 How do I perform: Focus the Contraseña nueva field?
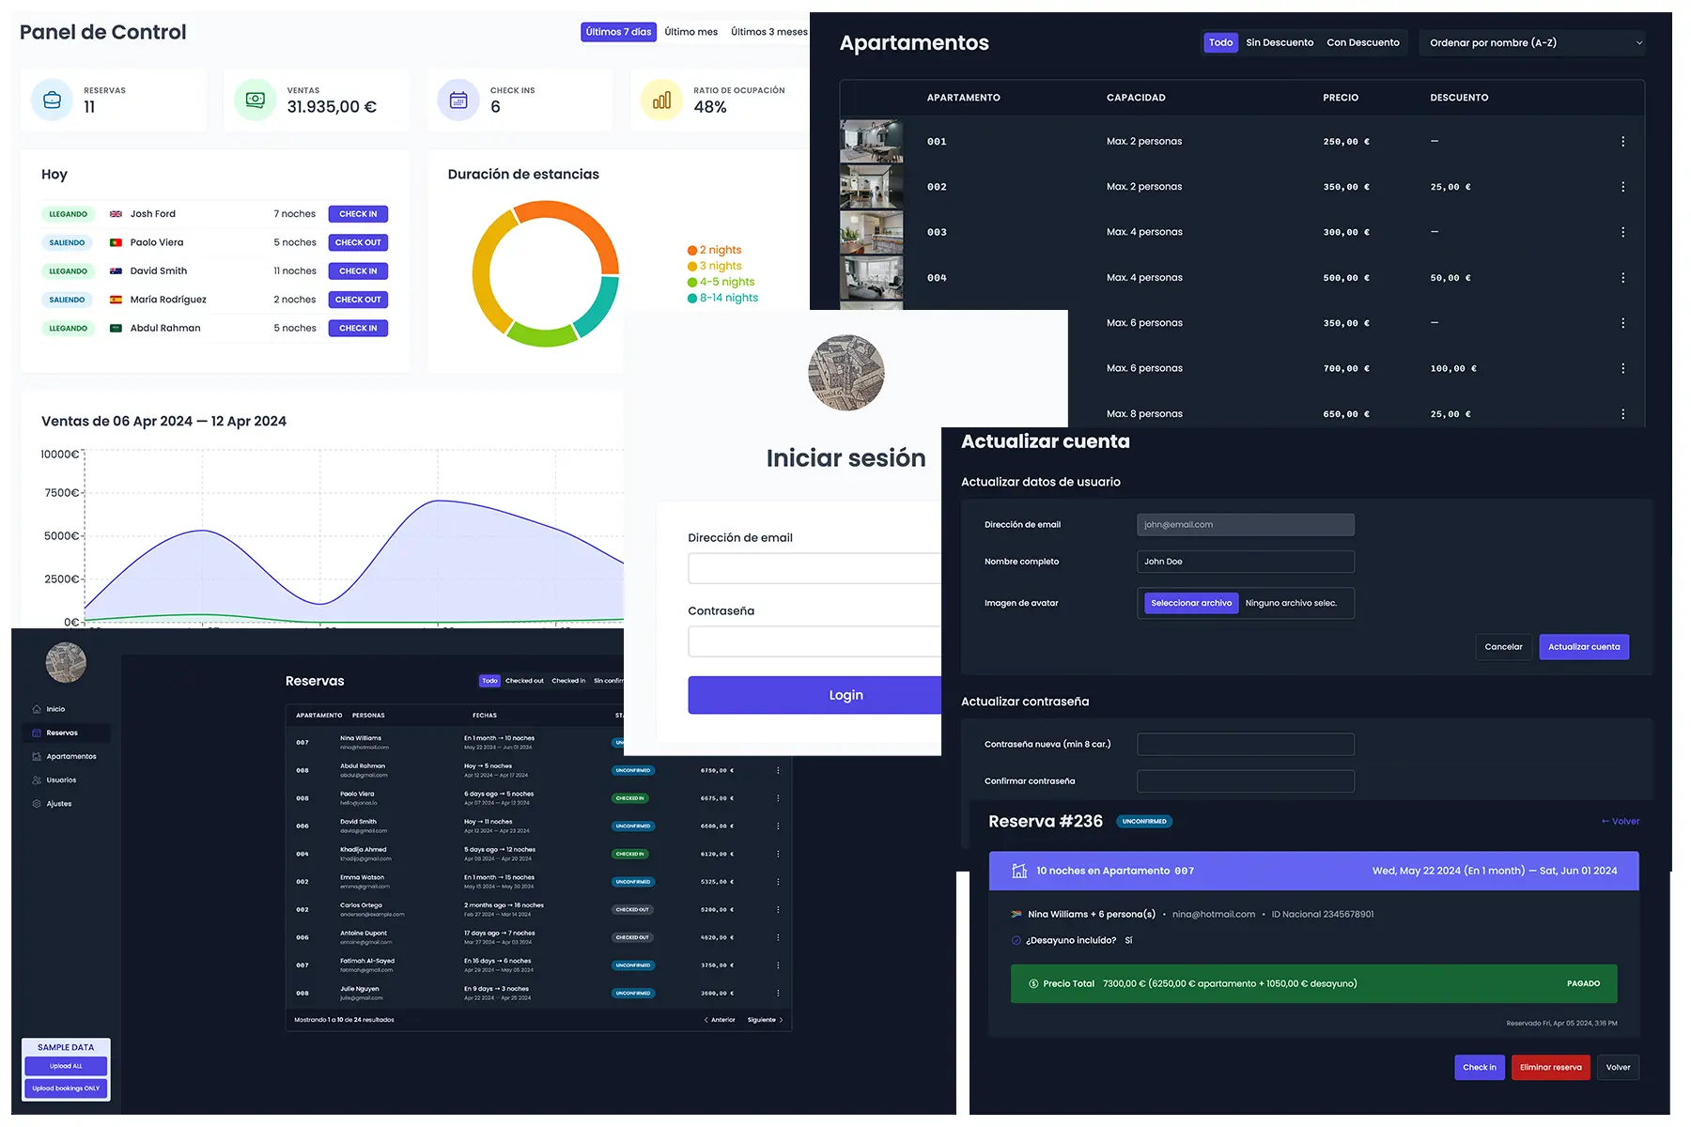tap(1246, 745)
